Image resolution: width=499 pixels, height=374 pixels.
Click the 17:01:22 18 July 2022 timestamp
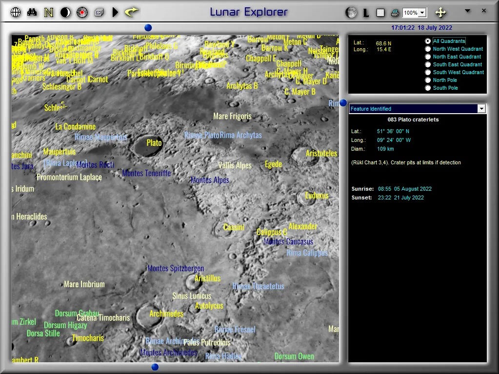pos(421,28)
